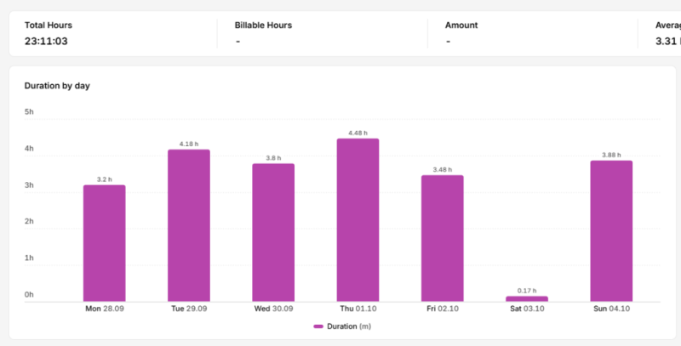Click the 3.88 h value label
681x346 pixels.
pos(611,155)
